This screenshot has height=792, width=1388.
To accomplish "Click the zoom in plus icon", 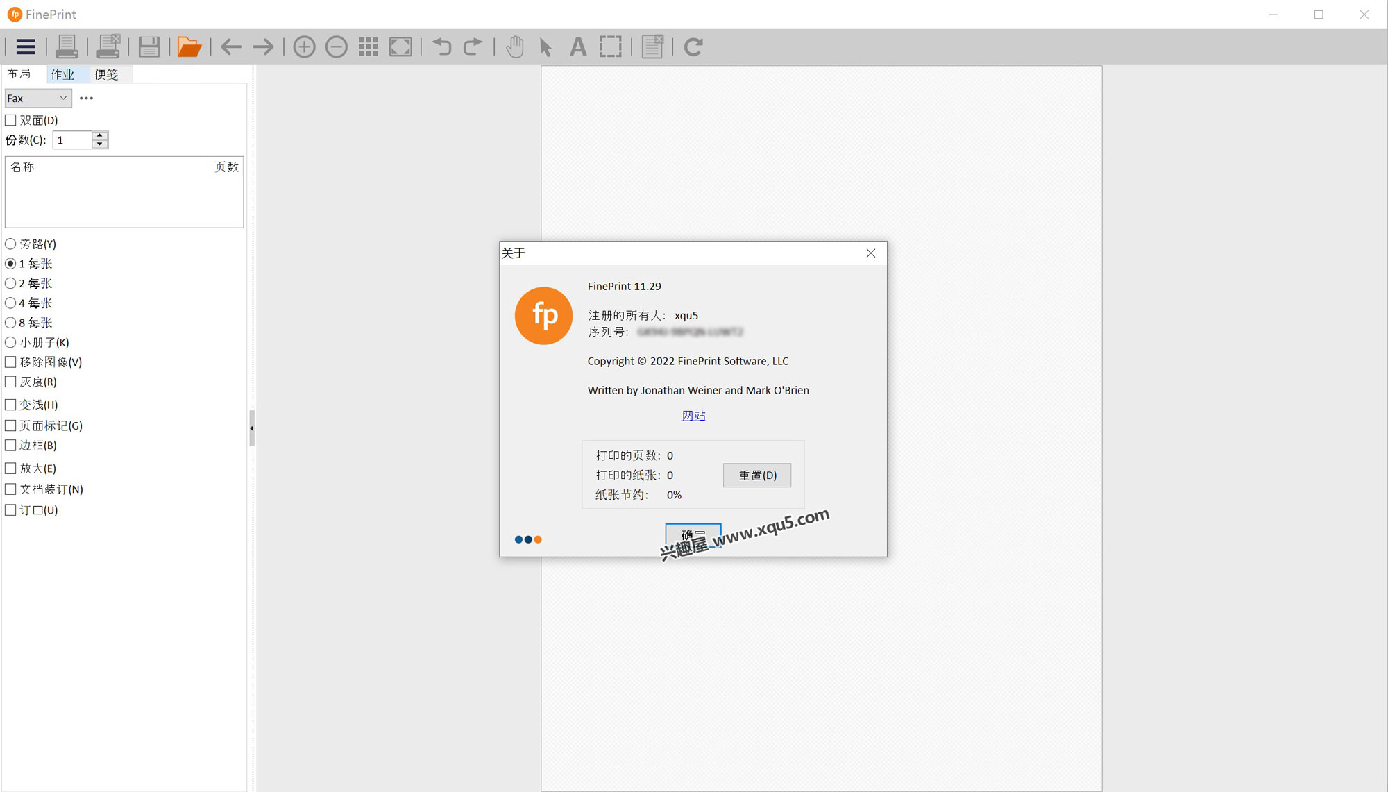I will pyautogui.click(x=304, y=47).
